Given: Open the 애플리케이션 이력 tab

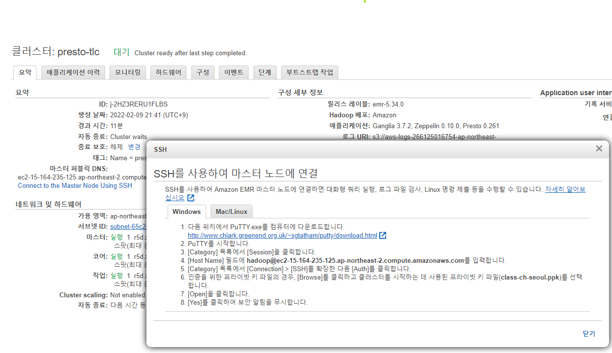Looking at the screenshot, I should point(73,72).
